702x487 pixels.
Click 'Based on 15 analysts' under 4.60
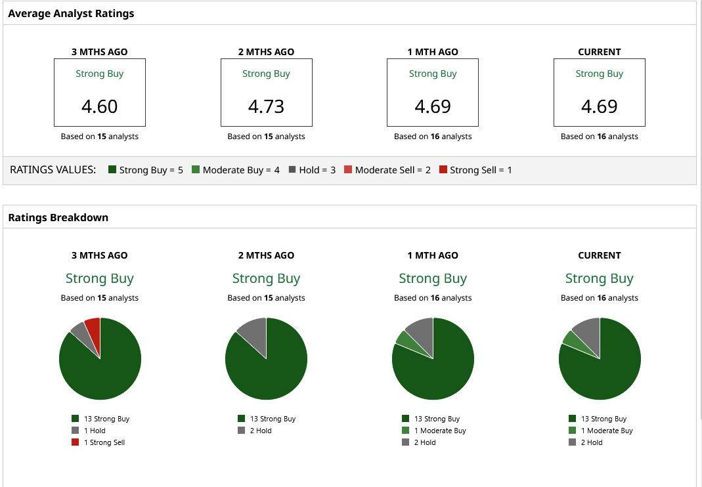tap(99, 137)
